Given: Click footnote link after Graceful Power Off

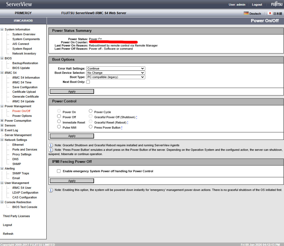Looking at the screenshot, I should pos(137,117).
